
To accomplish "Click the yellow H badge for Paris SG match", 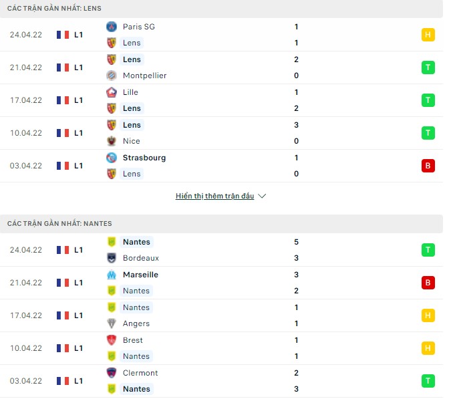I will pyautogui.click(x=428, y=35).
